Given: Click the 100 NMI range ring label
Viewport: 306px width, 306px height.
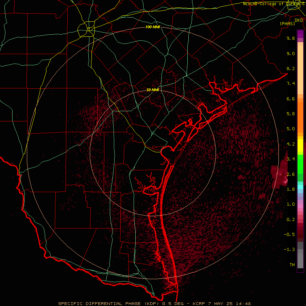Looking at the screenshot, I should pyautogui.click(x=153, y=27).
